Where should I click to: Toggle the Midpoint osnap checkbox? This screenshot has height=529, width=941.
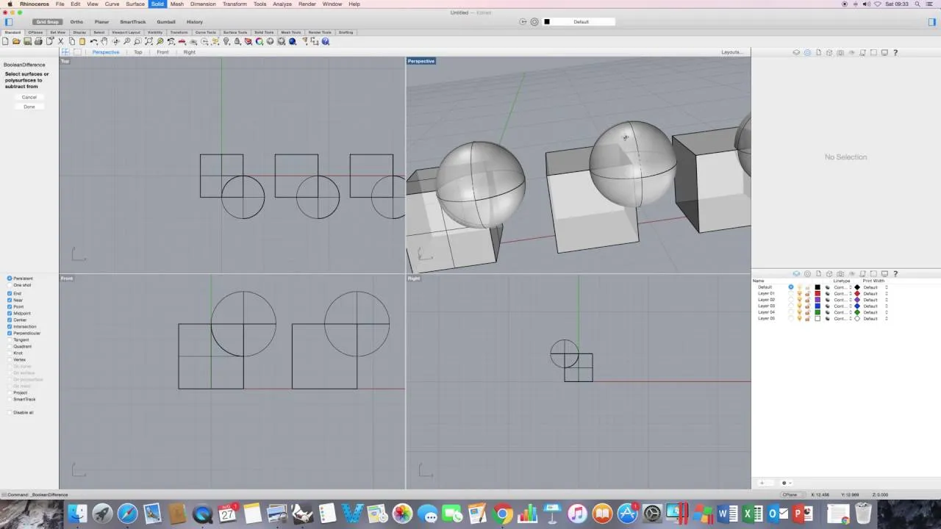[10, 313]
